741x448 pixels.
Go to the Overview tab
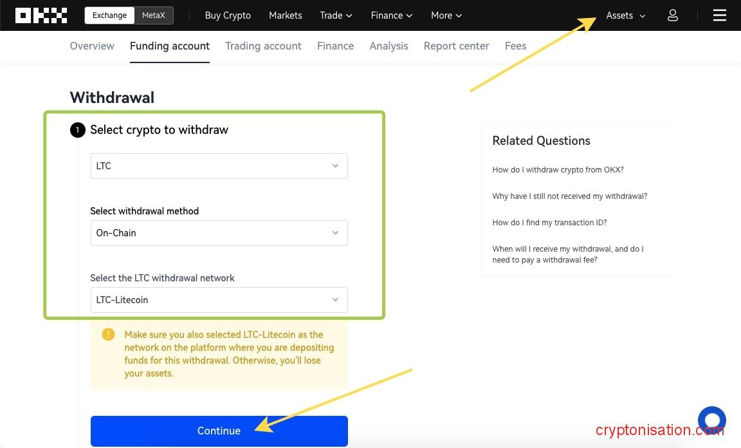92,46
